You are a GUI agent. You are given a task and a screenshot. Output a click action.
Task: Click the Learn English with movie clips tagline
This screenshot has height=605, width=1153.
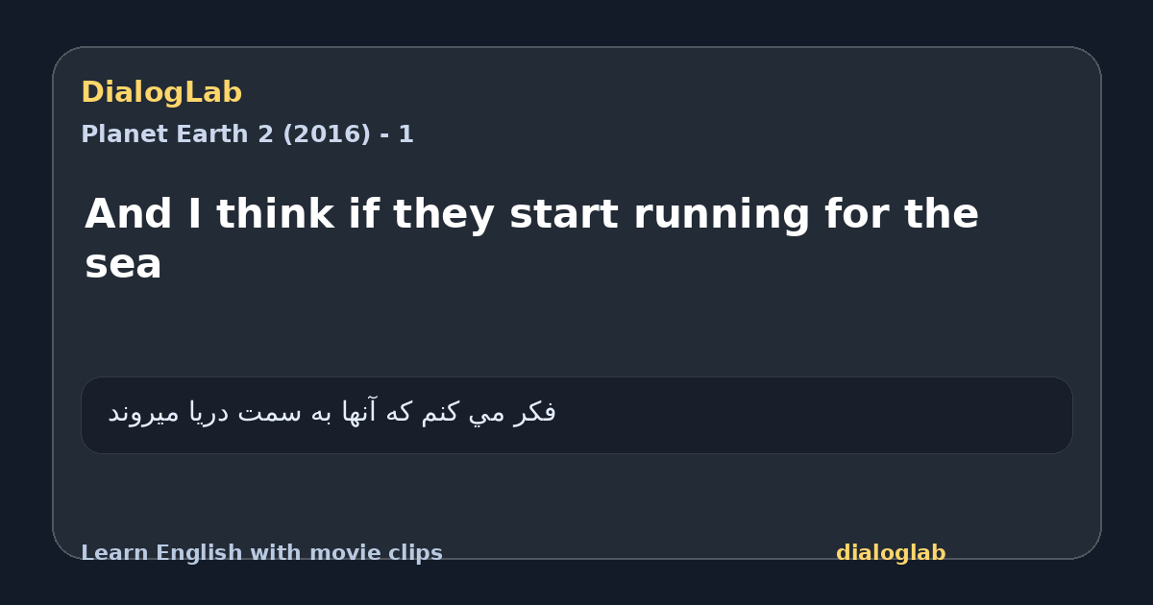(261, 553)
